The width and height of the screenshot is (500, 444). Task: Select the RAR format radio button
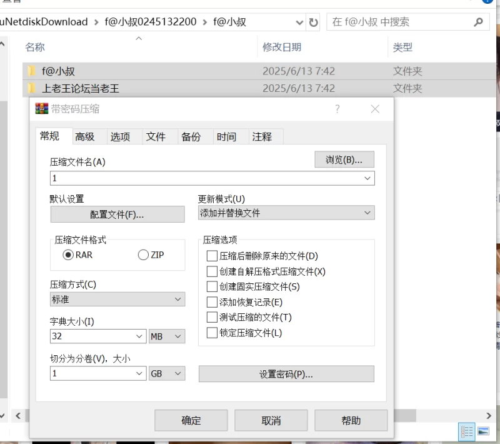point(68,255)
